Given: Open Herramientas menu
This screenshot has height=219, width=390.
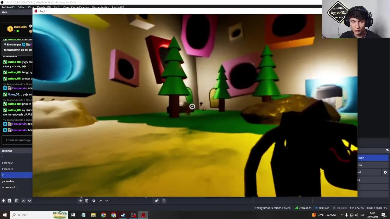Looking at the screenshot, I should pos(100,7).
